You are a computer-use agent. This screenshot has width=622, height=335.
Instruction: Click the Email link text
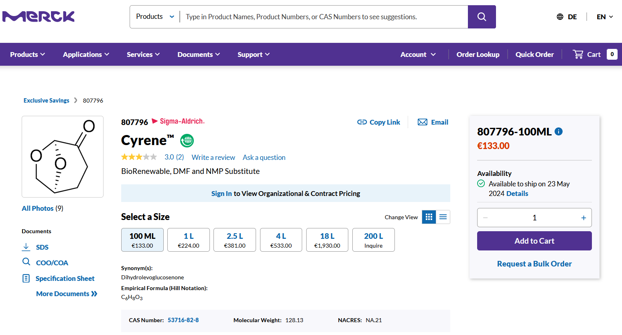pos(440,122)
